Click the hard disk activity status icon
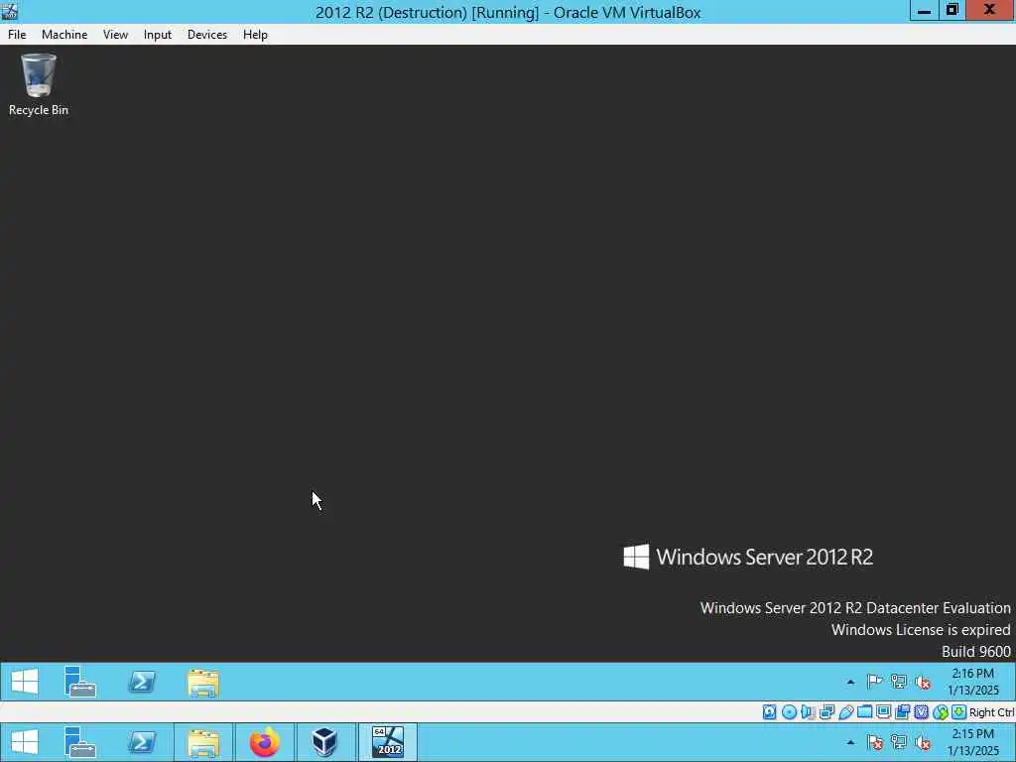The height and width of the screenshot is (762, 1016). [769, 712]
